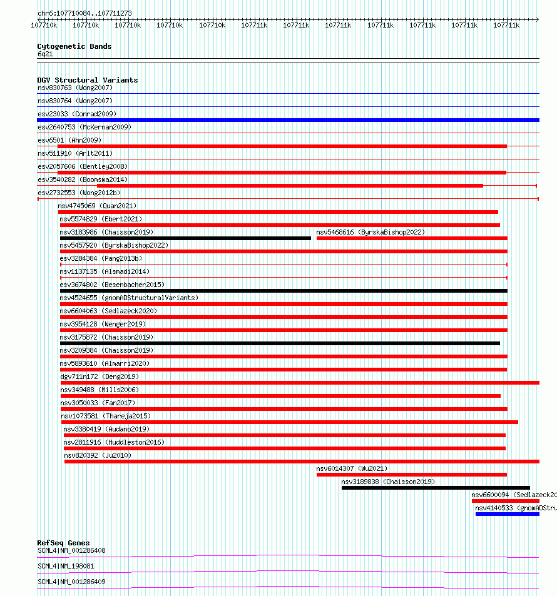Click red bar under nsv4745069 label
557x596 pixels.
(278, 212)
